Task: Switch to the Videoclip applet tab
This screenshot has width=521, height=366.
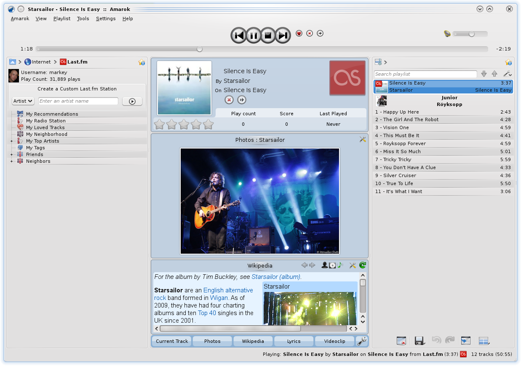Action: 334,341
